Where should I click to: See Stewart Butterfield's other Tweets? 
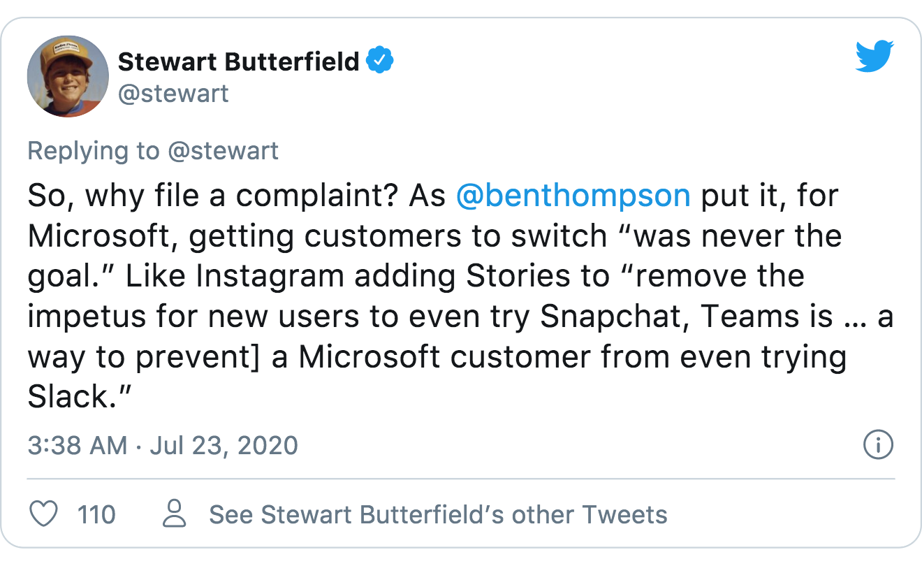pyautogui.click(x=439, y=515)
